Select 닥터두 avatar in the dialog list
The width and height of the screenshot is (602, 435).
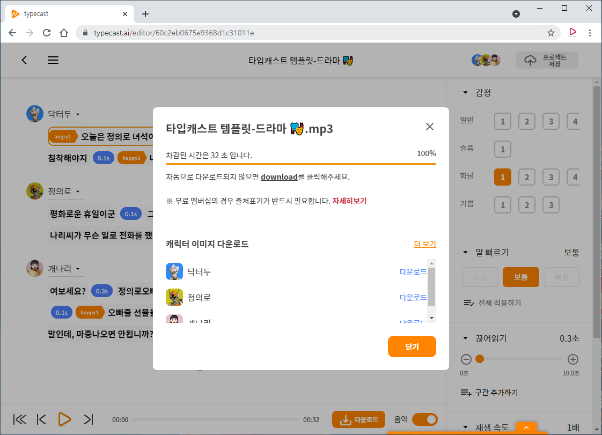(x=174, y=272)
